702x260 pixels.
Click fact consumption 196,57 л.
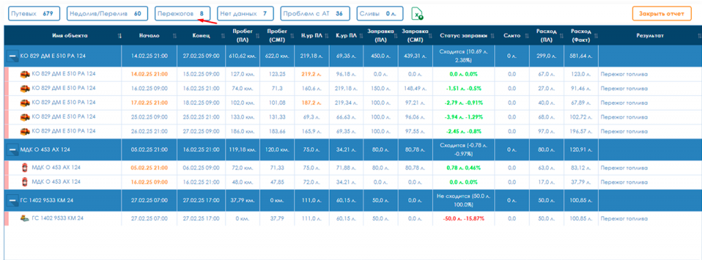[x=581, y=132]
